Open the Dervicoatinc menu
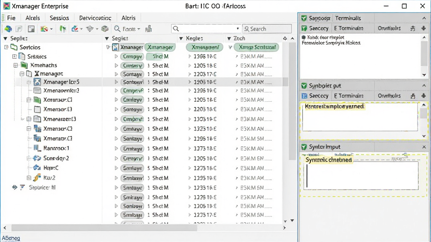This screenshot has width=431, height=242. [95, 18]
